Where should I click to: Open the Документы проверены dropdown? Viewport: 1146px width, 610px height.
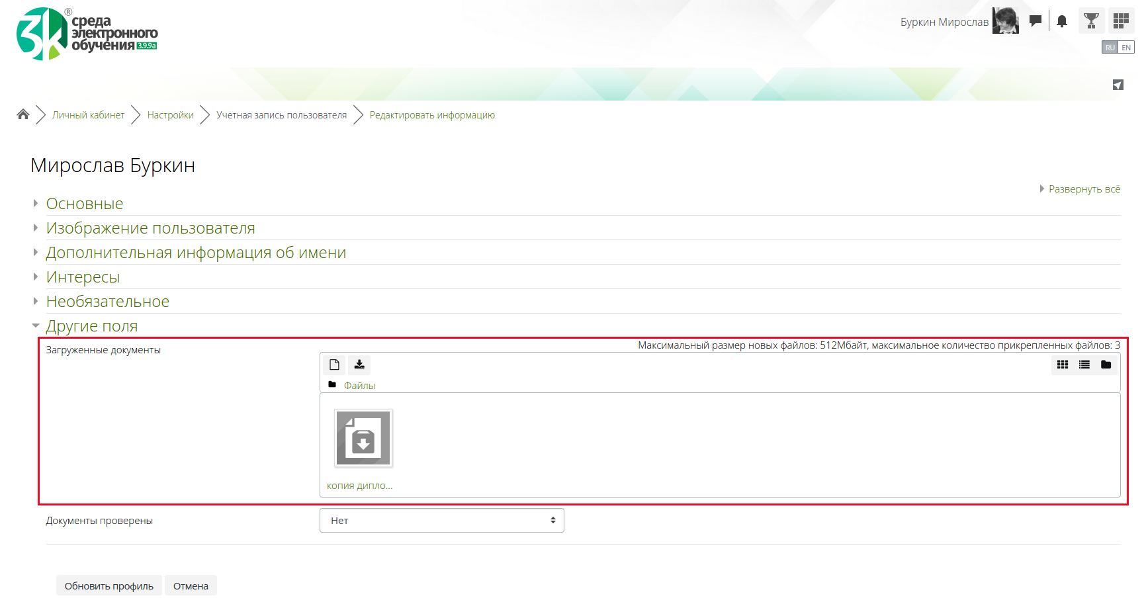pyautogui.click(x=441, y=521)
